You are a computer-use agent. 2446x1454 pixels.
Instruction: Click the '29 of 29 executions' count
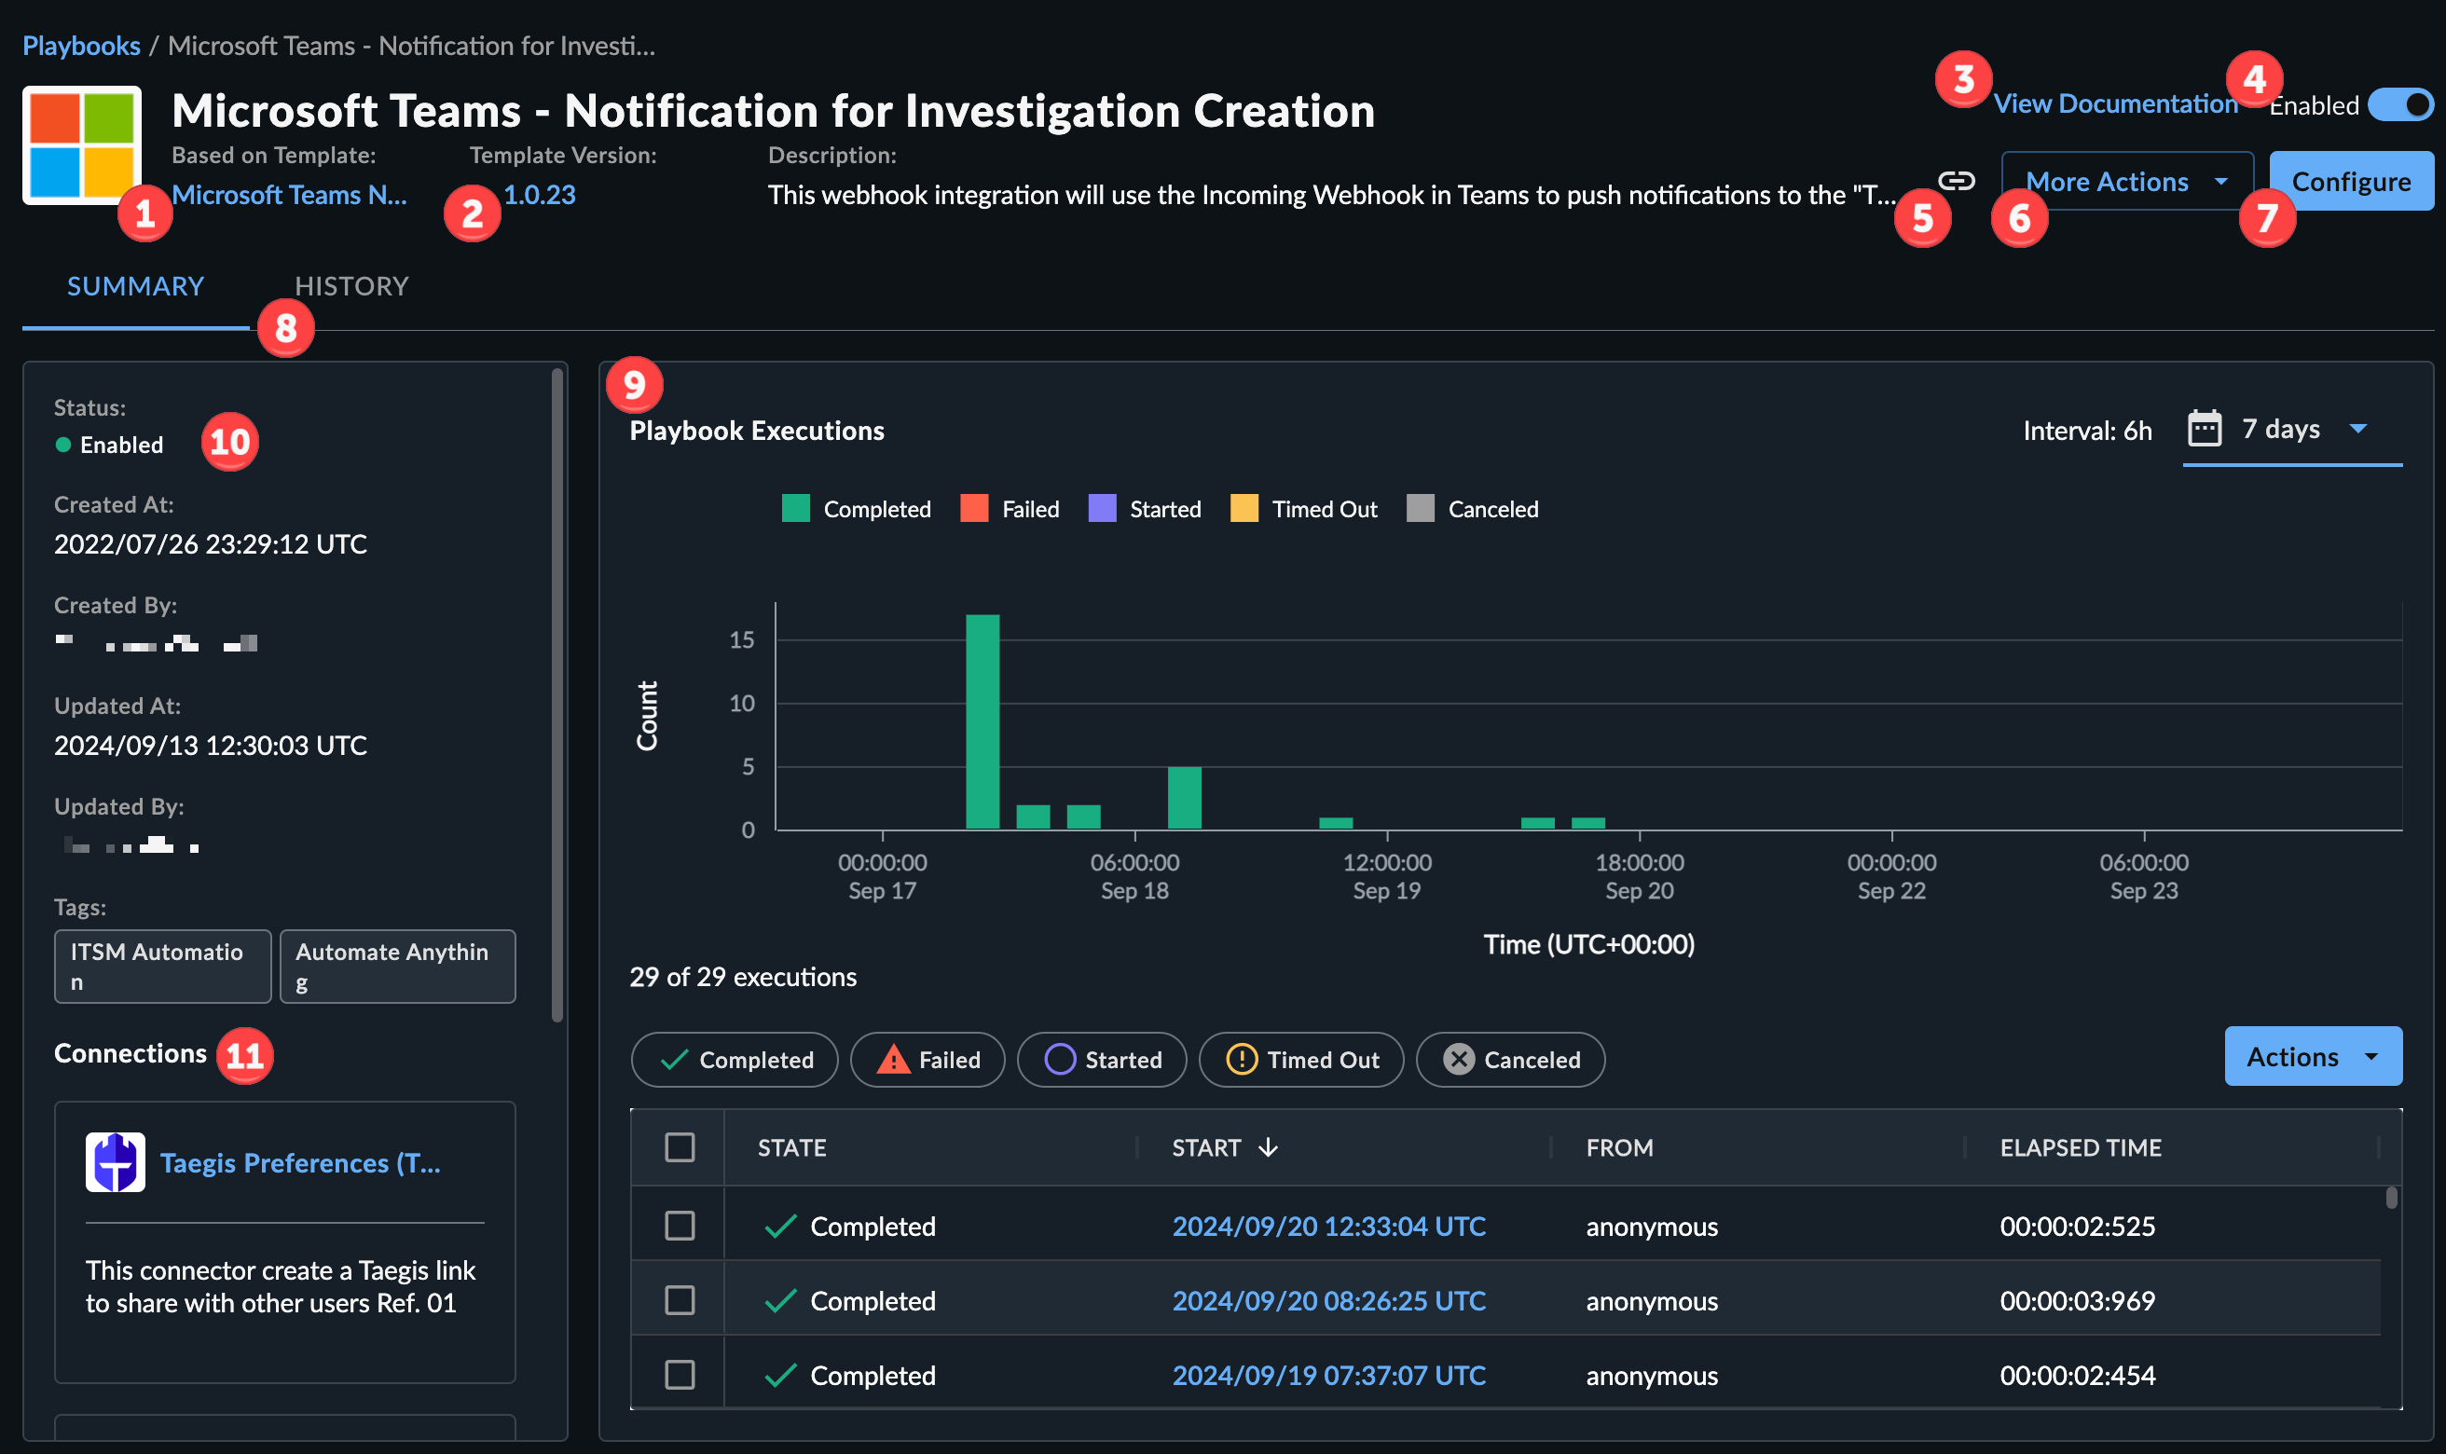click(743, 976)
